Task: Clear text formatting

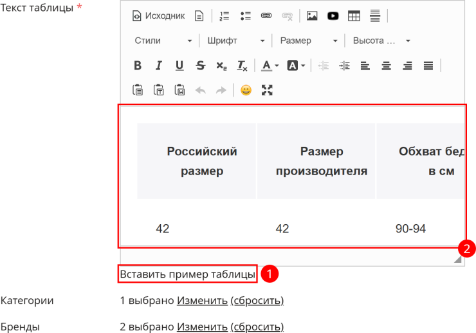Action: (x=243, y=66)
